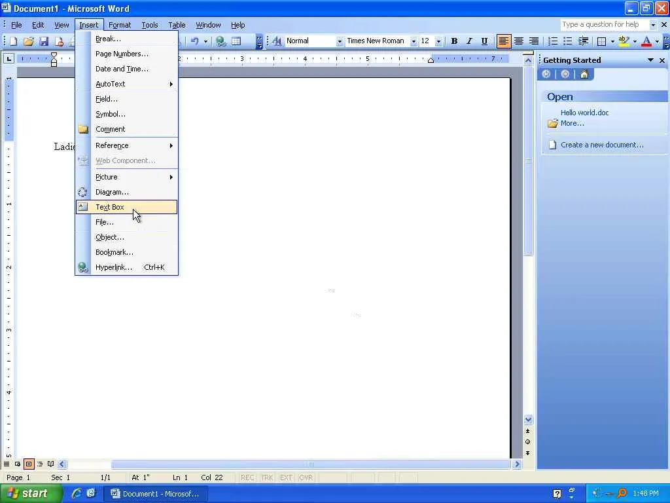Open the border style dropdown arrow
This screenshot has height=503, width=670.
coord(612,41)
